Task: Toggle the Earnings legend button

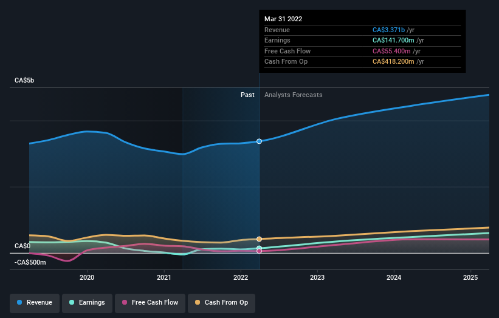Action: point(87,303)
